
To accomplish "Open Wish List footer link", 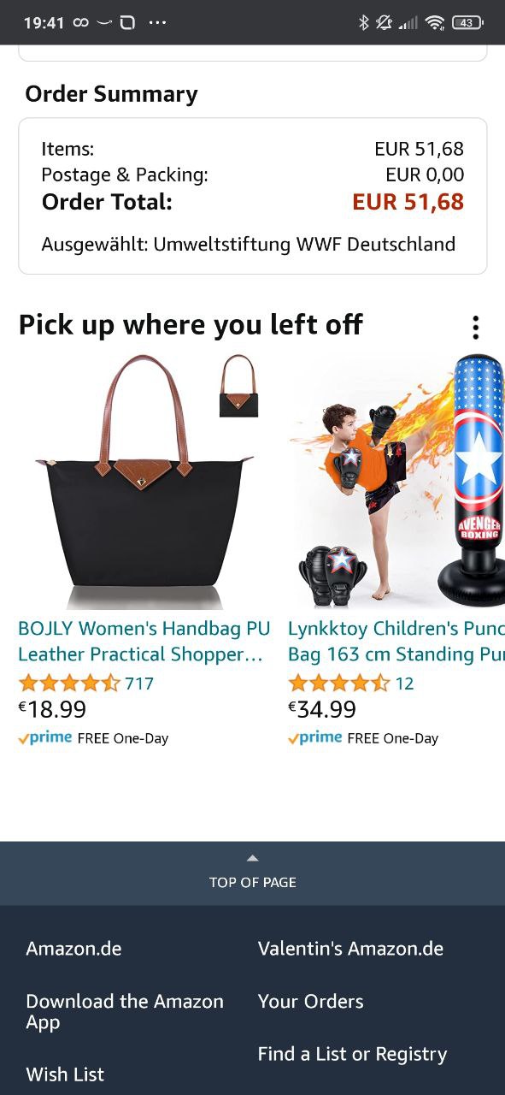I will (x=65, y=1074).
